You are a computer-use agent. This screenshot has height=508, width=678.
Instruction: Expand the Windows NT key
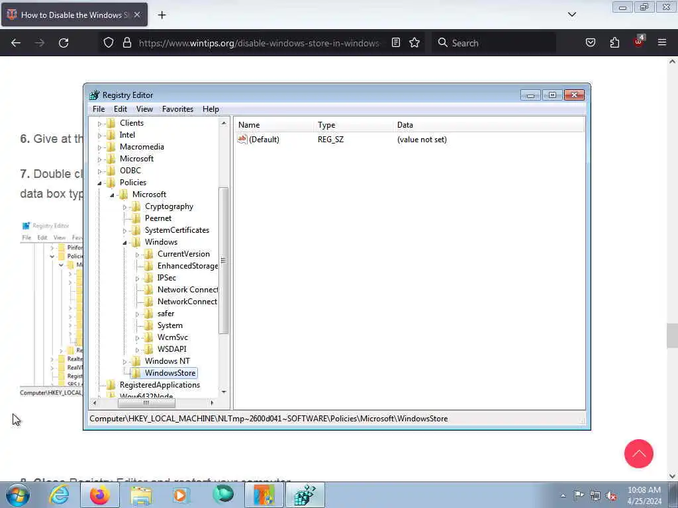point(124,362)
